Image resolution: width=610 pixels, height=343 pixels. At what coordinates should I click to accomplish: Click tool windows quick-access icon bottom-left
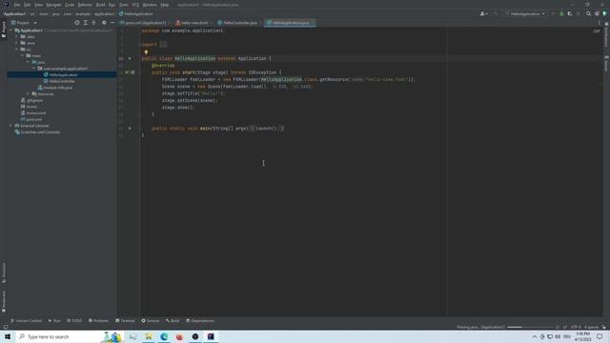pos(6,327)
